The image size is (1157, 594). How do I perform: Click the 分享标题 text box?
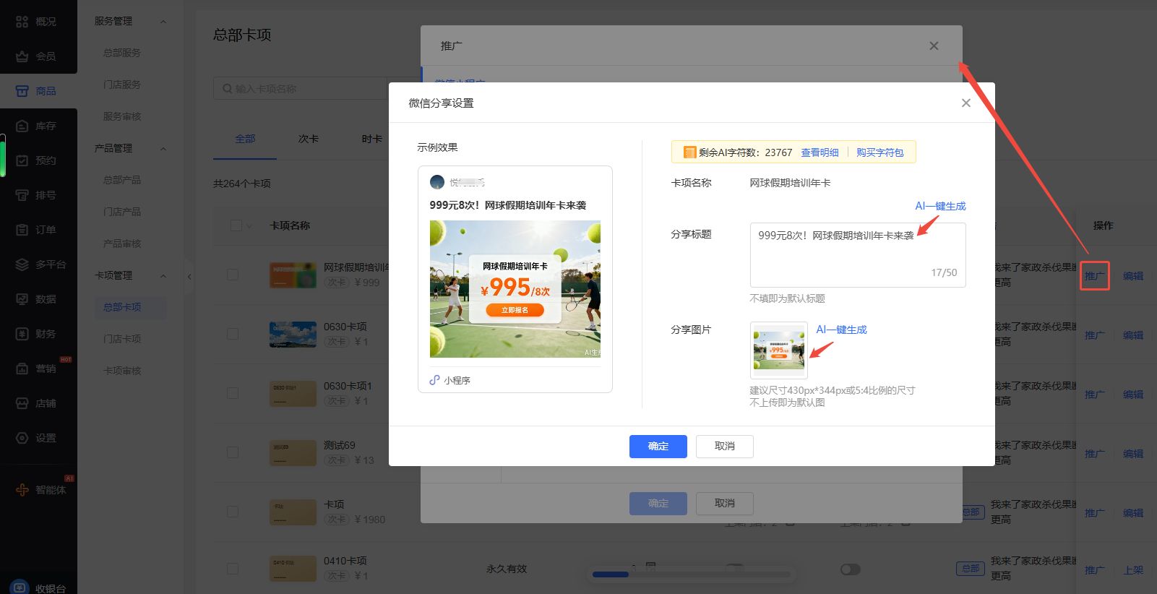[857, 254]
